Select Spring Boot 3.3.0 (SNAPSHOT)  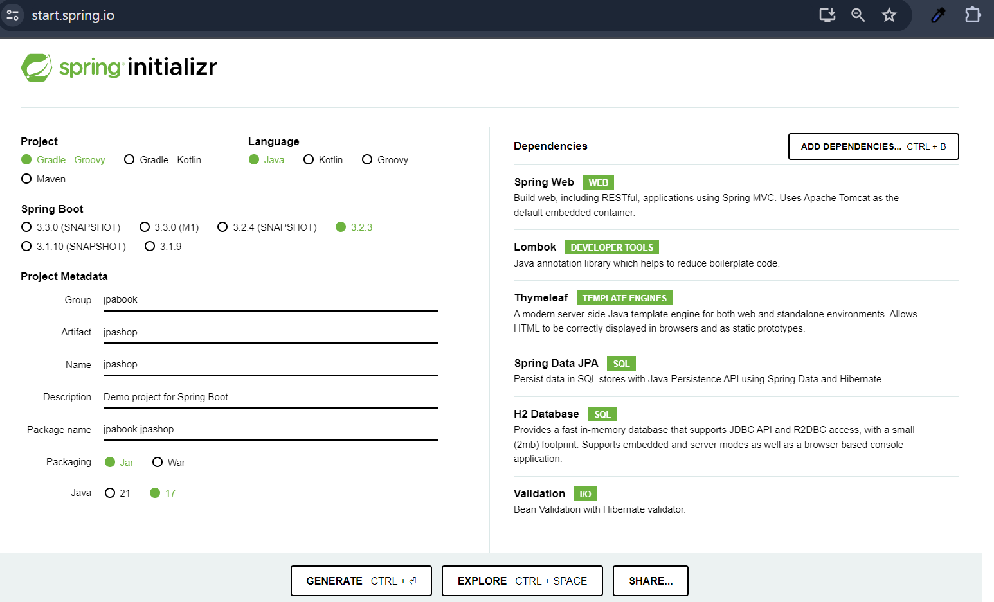point(71,227)
